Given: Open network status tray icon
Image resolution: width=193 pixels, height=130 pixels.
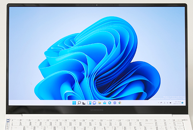Looking at the screenshot, I should click(161, 103).
